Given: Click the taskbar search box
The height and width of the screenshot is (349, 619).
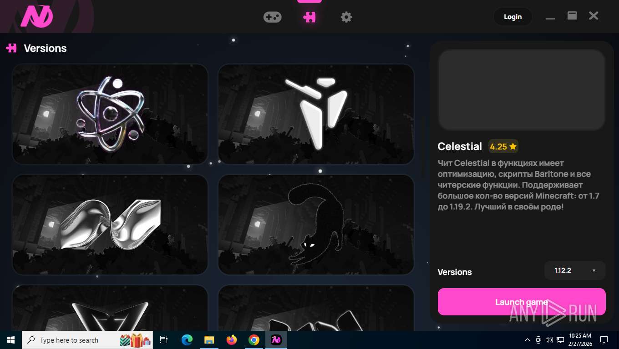Looking at the screenshot, I should 87,340.
